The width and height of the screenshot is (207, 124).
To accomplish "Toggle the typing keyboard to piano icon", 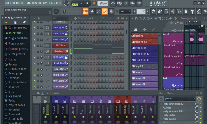I will tap(85, 11).
